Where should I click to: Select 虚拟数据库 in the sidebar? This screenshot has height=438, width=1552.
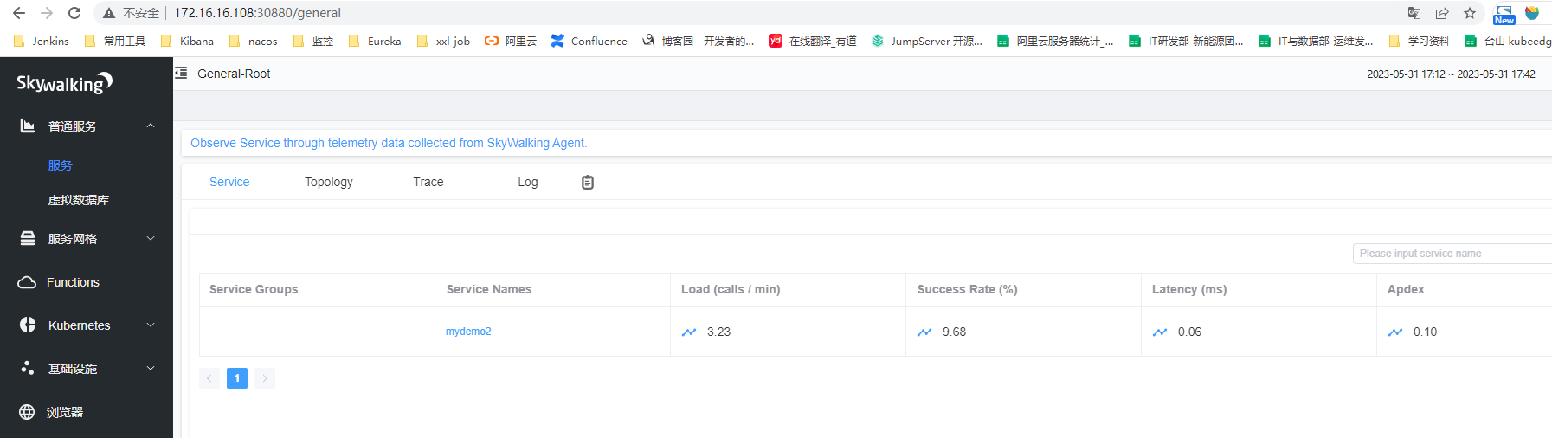pos(79,200)
